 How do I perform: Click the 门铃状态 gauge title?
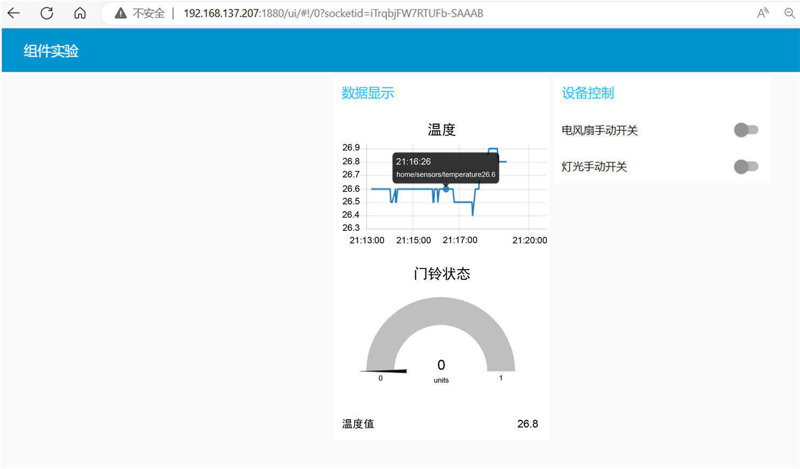click(x=441, y=274)
